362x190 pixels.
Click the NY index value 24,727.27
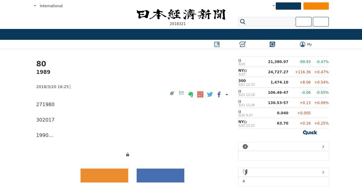coord(278,72)
